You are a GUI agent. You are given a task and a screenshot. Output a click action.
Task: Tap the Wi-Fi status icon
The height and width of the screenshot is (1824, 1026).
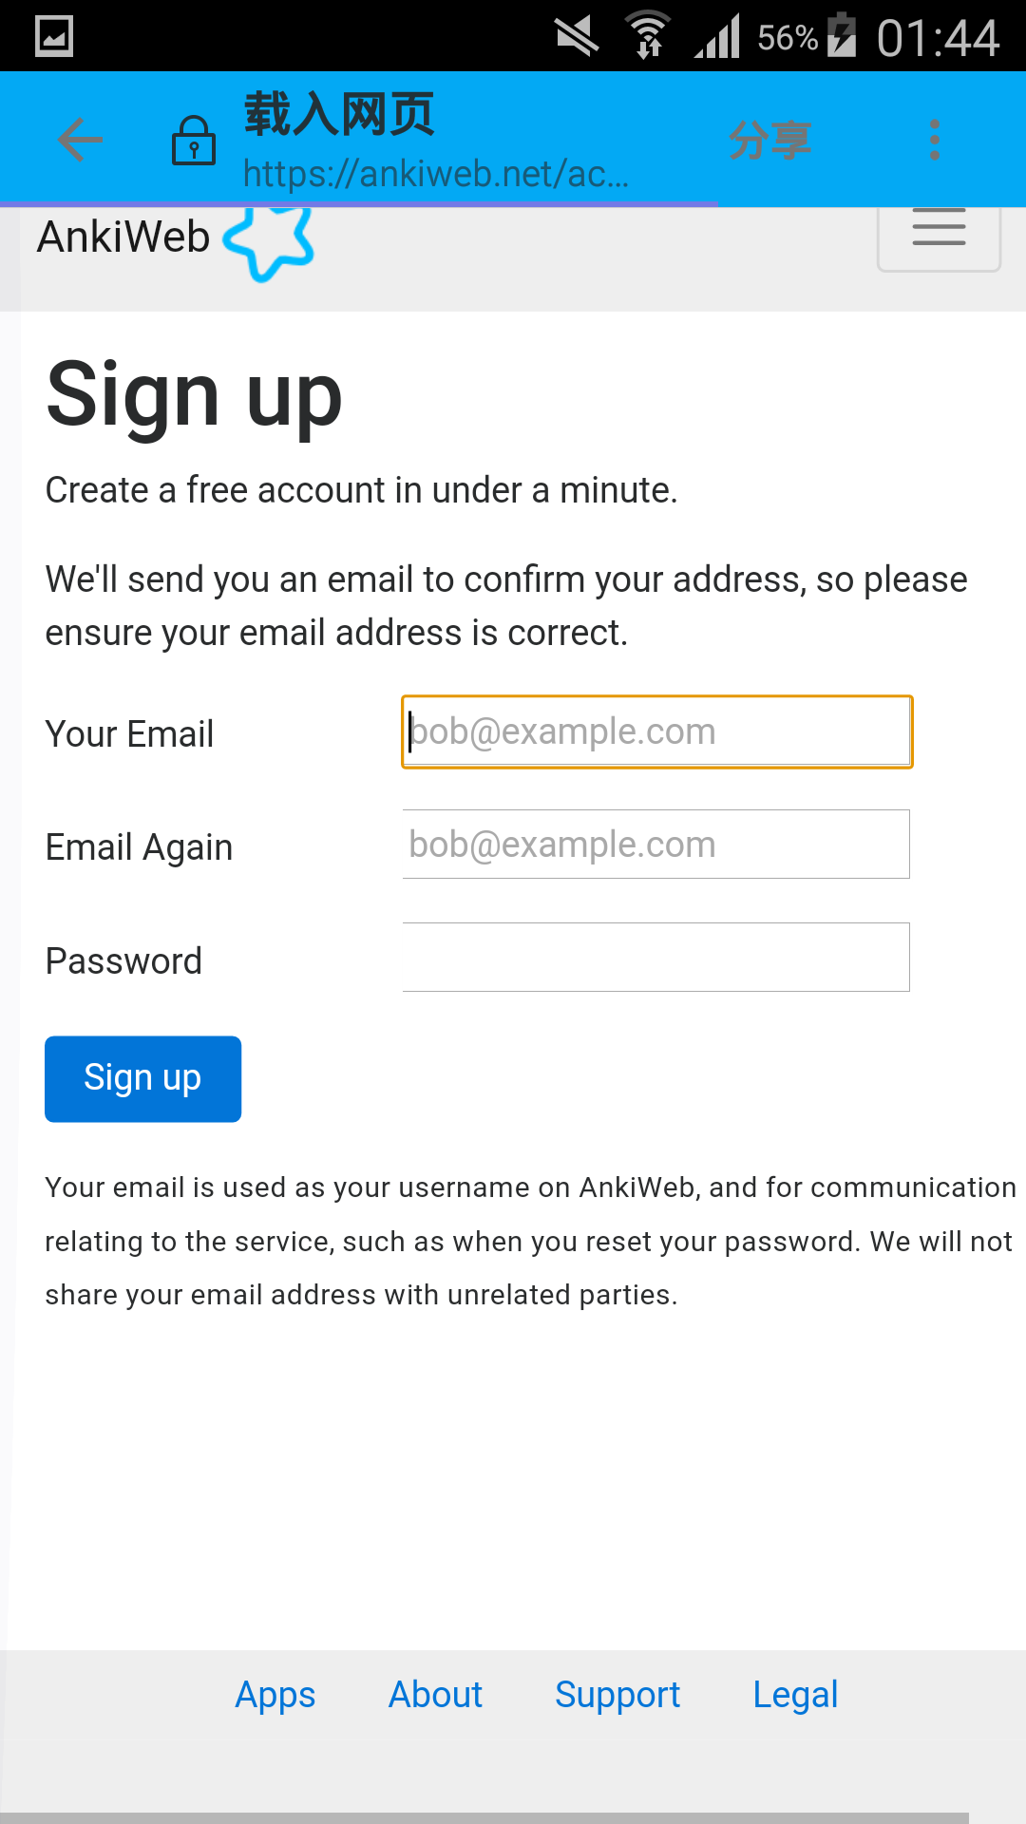pos(648,36)
